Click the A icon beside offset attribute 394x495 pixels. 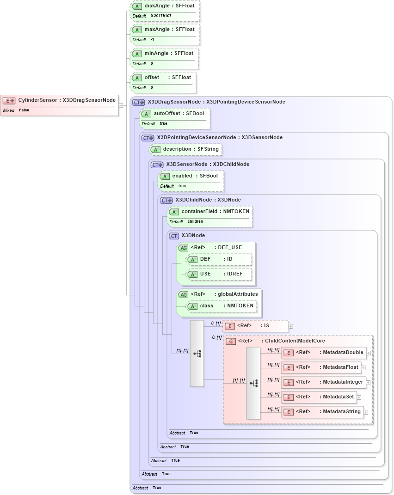[x=137, y=78]
